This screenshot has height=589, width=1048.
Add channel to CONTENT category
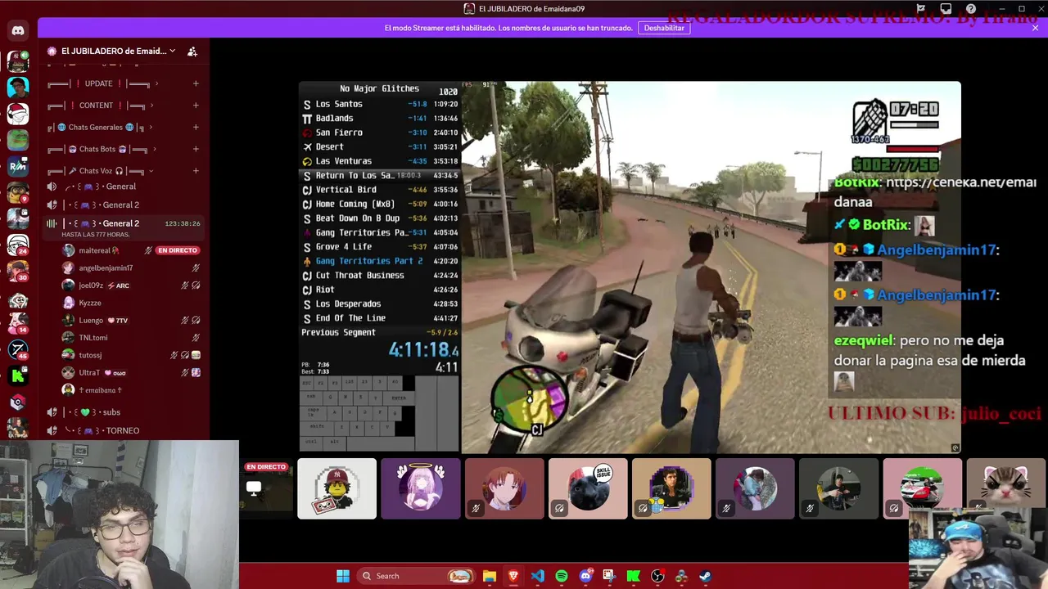(x=196, y=106)
